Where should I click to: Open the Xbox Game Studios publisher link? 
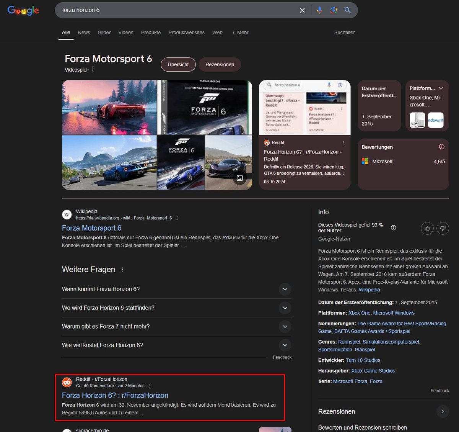pyautogui.click(x=373, y=371)
